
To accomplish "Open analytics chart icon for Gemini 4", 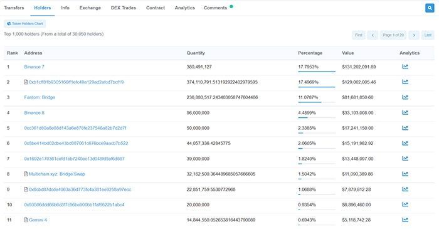I will coord(405,220).
